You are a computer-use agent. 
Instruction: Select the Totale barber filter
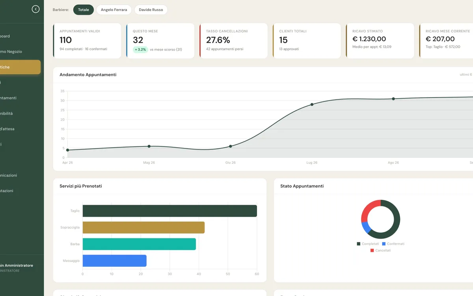(x=84, y=10)
